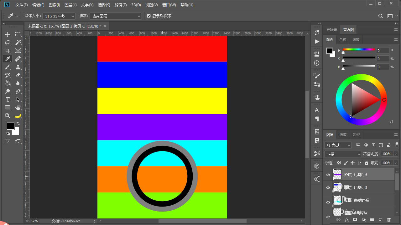Image resolution: width=401 pixels, height=225 pixels.
Task: Select the Rectangular Marquee tool
Action: click(18, 34)
